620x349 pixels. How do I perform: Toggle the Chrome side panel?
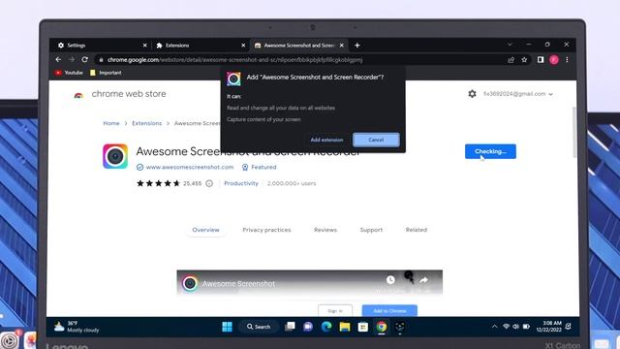(x=541, y=60)
